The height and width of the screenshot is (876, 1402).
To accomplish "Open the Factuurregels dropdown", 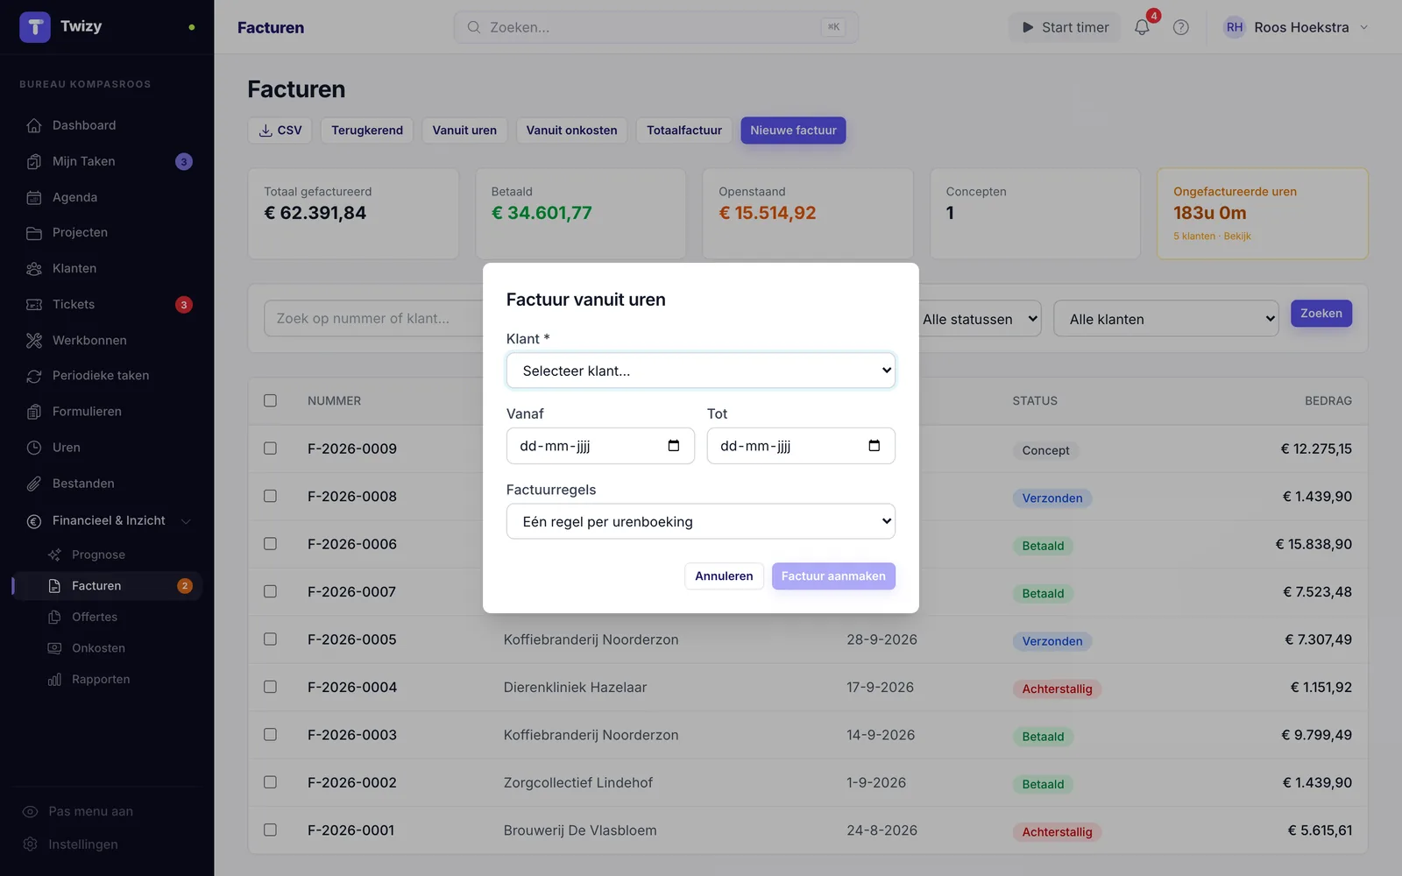I will click(701, 521).
